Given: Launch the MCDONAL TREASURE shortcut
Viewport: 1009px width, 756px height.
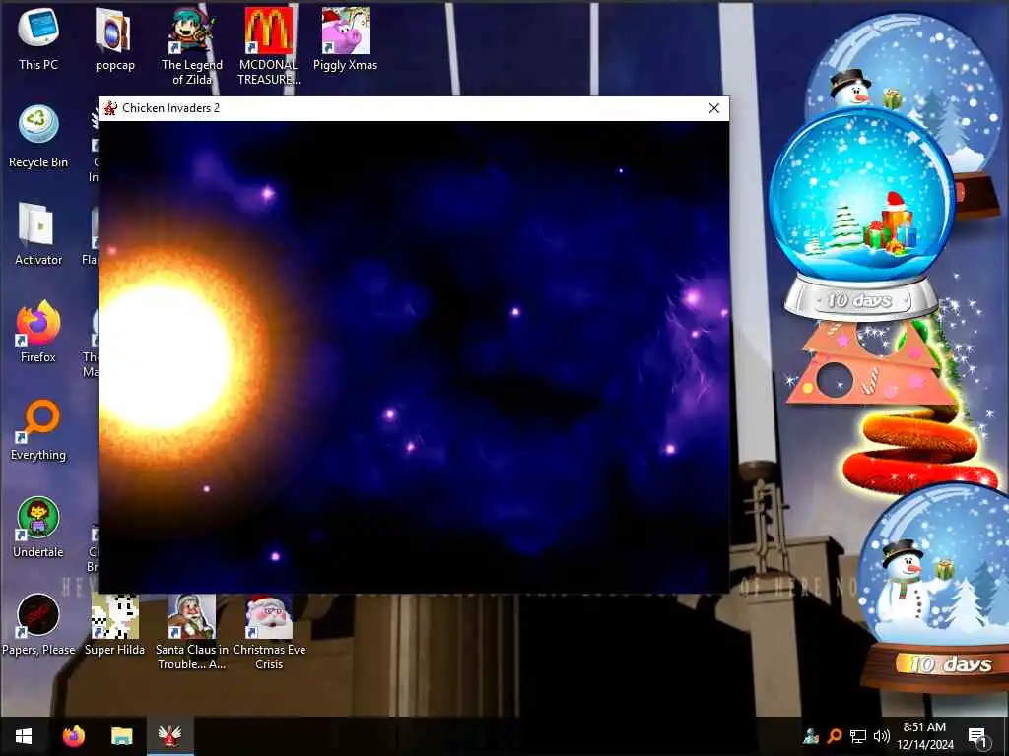Looking at the screenshot, I should 268,46.
